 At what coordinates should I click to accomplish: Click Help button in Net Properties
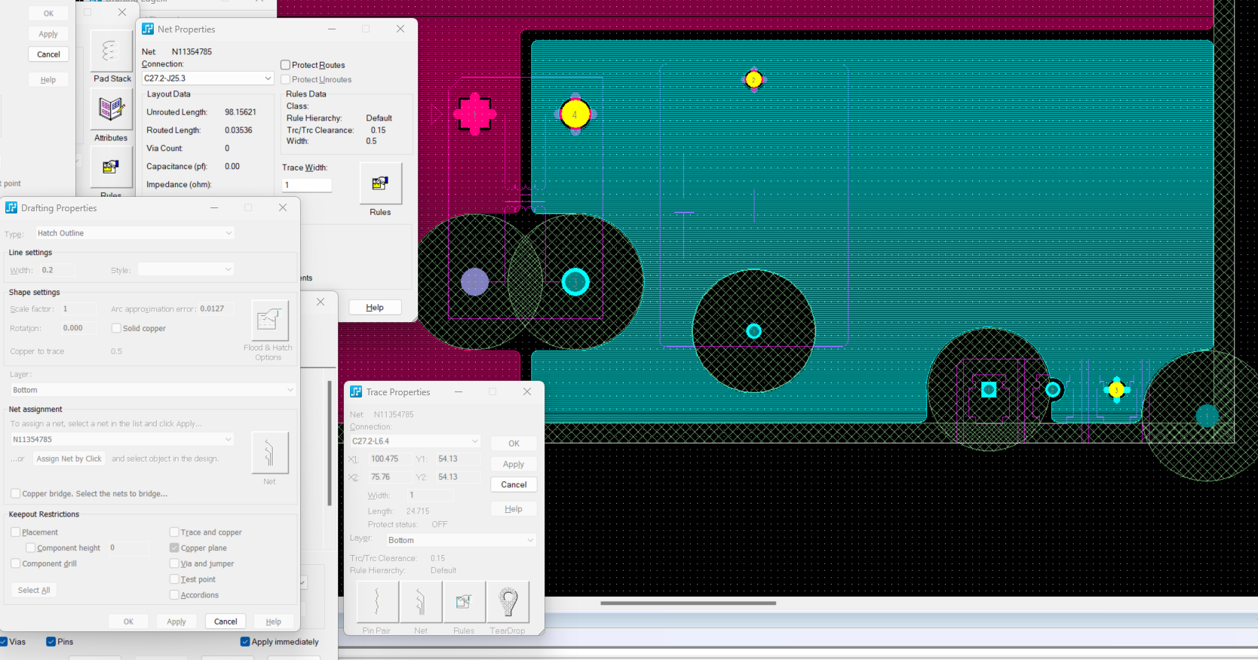[x=375, y=307]
